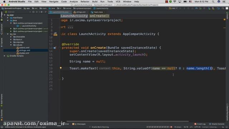Open the Refactor menu
Screen dimensions: 229x129
point(85,1)
